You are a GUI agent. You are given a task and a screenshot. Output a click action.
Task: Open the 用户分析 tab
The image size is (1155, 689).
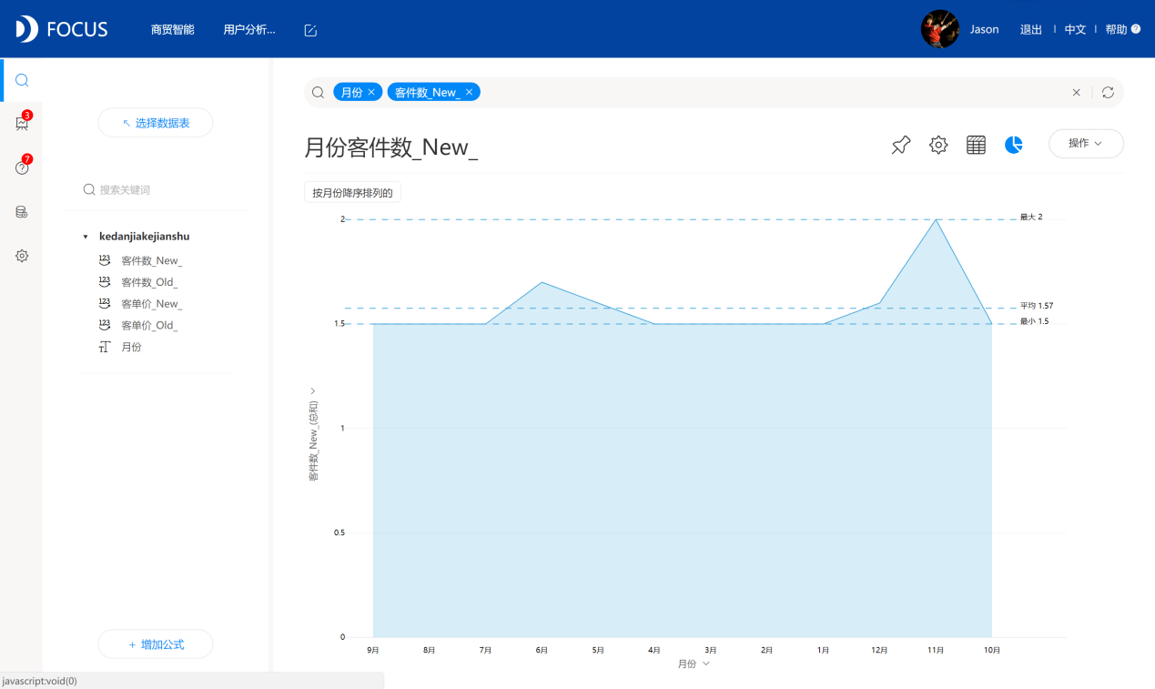[249, 30]
